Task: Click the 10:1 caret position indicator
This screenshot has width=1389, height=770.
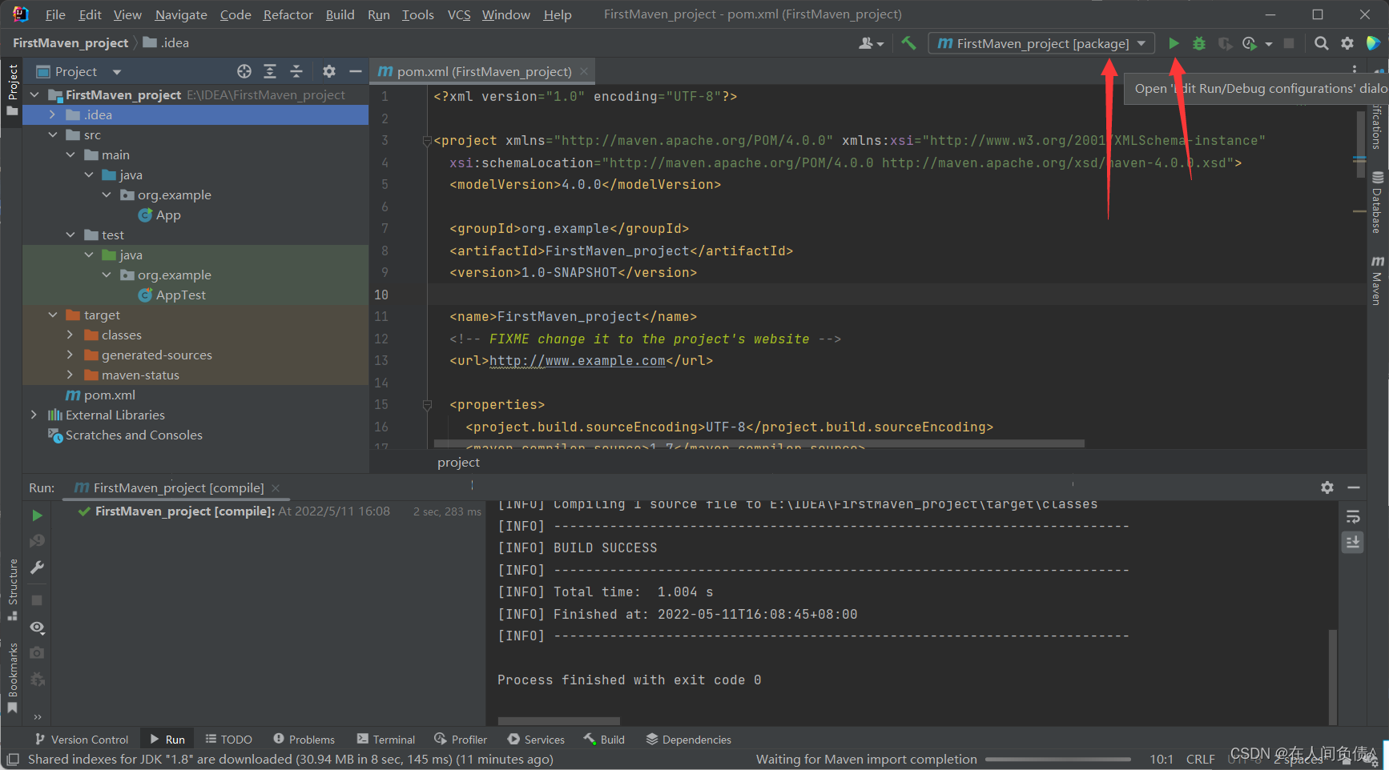Action: (x=1162, y=759)
